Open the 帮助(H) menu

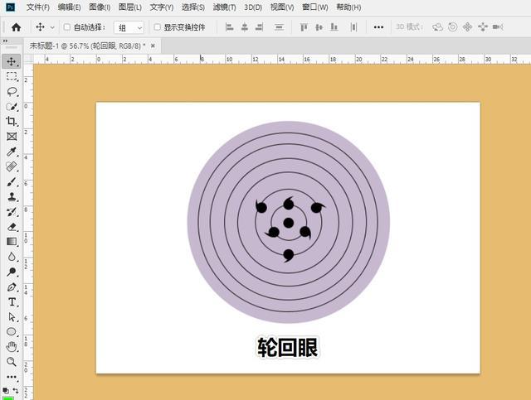click(x=348, y=7)
